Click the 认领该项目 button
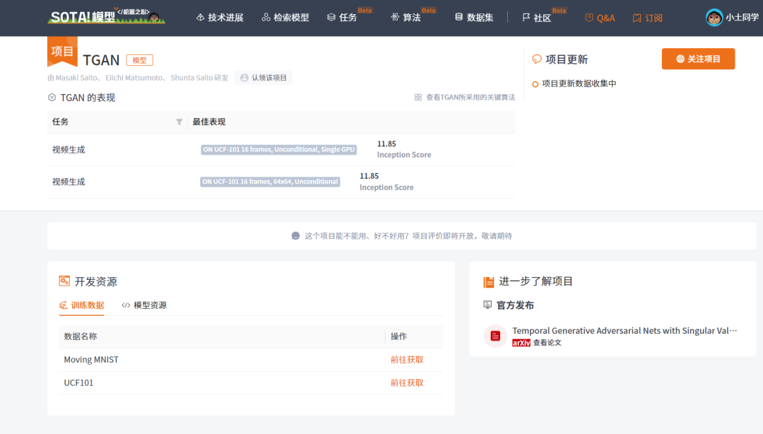The width and height of the screenshot is (763, 434). 264,78
